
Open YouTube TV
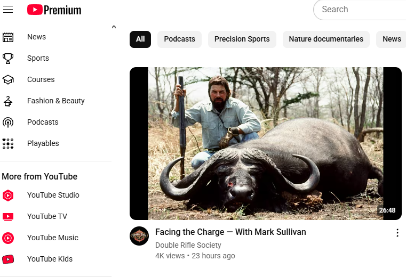47,216
